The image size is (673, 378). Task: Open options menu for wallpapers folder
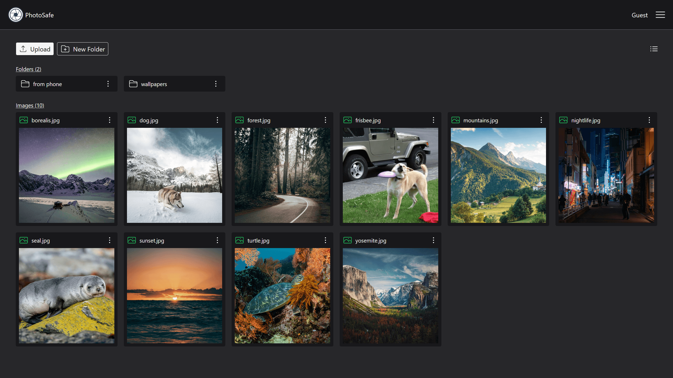click(215, 83)
